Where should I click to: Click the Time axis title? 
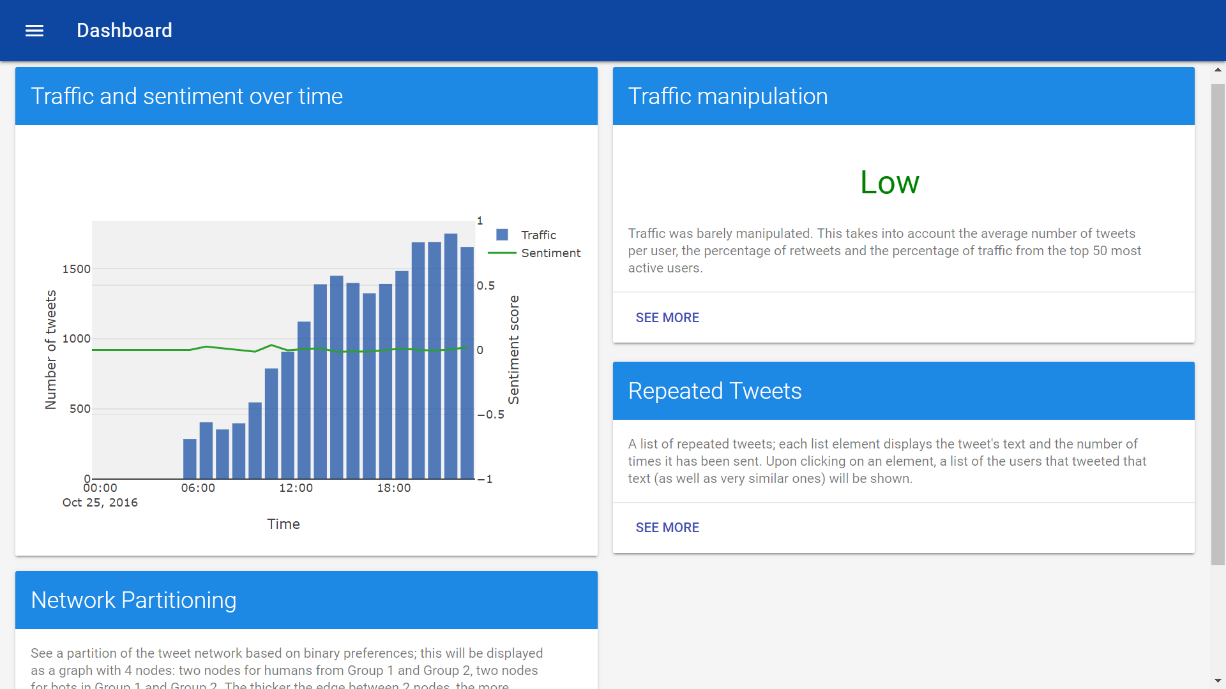(x=284, y=524)
